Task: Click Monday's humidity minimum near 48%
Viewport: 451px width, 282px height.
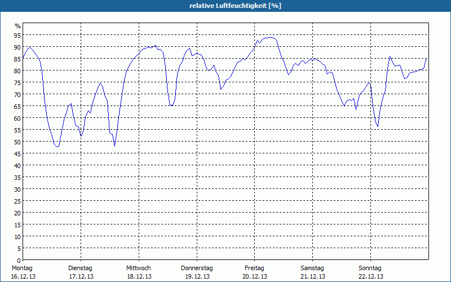Action: click(x=57, y=147)
